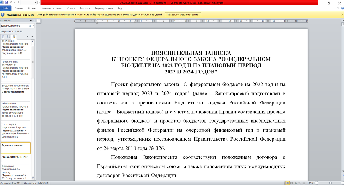Image resolution: width=344 pixels, height=185 pixels.
Task: Click the results list scrollbar thumb
Action: pos(33,61)
